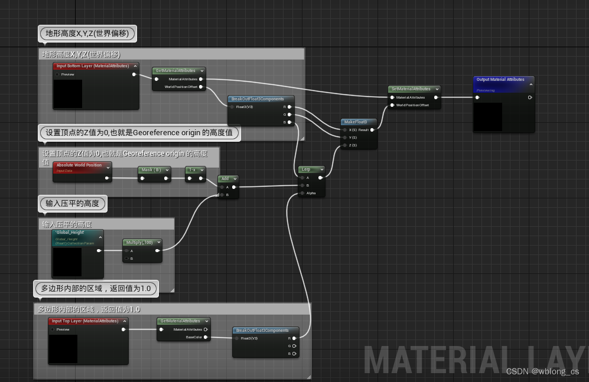Select comment box header '多边形内部的区域，返回值为1.0'
Image resolution: width=589 pixels, height=382 pixels.
tap(173, 309)
